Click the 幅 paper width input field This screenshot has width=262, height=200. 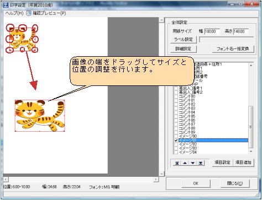(x=212, y=31)
